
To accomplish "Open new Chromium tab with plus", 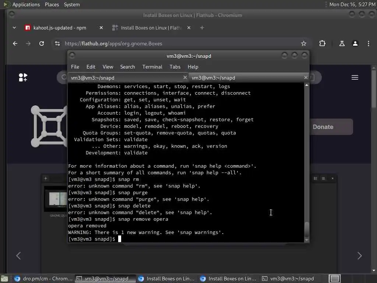I will (x=202, y=28).
